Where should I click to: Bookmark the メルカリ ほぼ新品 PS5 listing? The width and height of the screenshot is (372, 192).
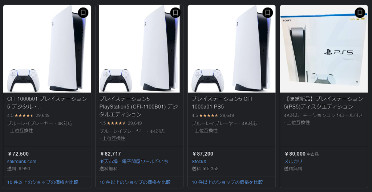(x=360, y=13)
